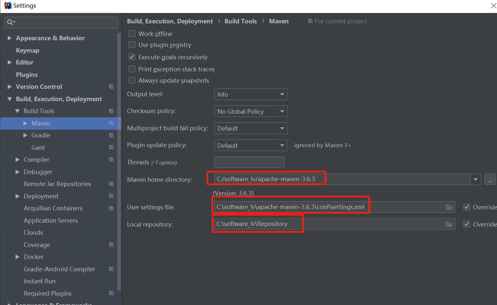Expand the Maven node arrow
Image resolution: width=497 pixels, height=305 pixels.
[x=25, y=123]
